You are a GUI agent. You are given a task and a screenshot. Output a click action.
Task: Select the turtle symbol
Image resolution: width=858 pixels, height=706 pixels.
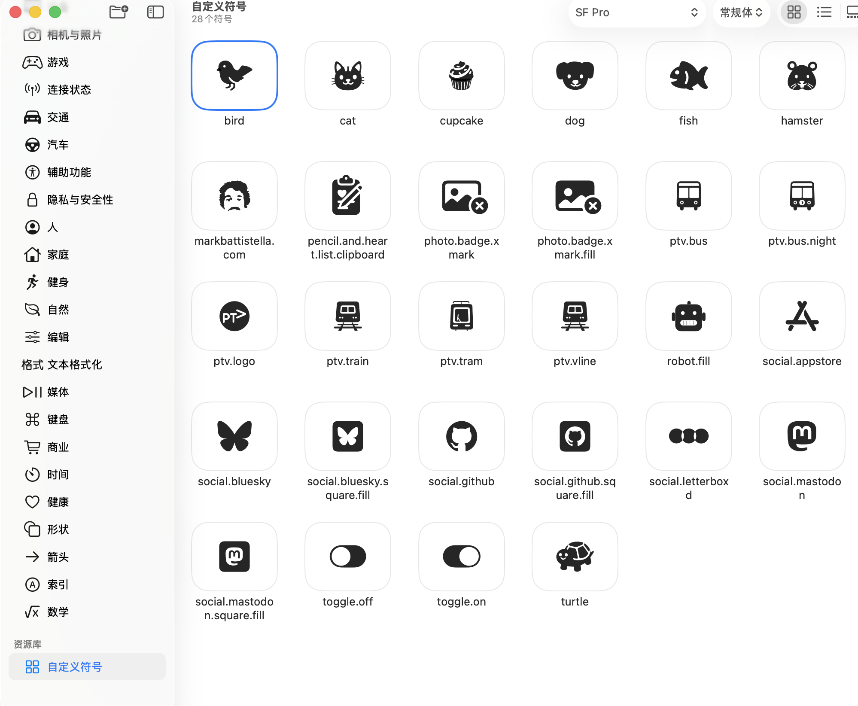(575, 557)
